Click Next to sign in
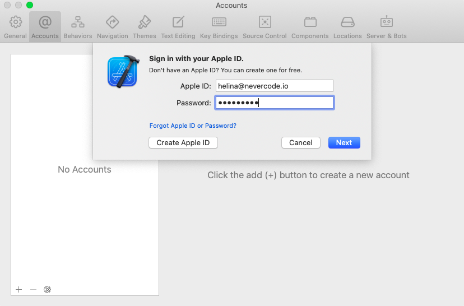 pos(344,143)
